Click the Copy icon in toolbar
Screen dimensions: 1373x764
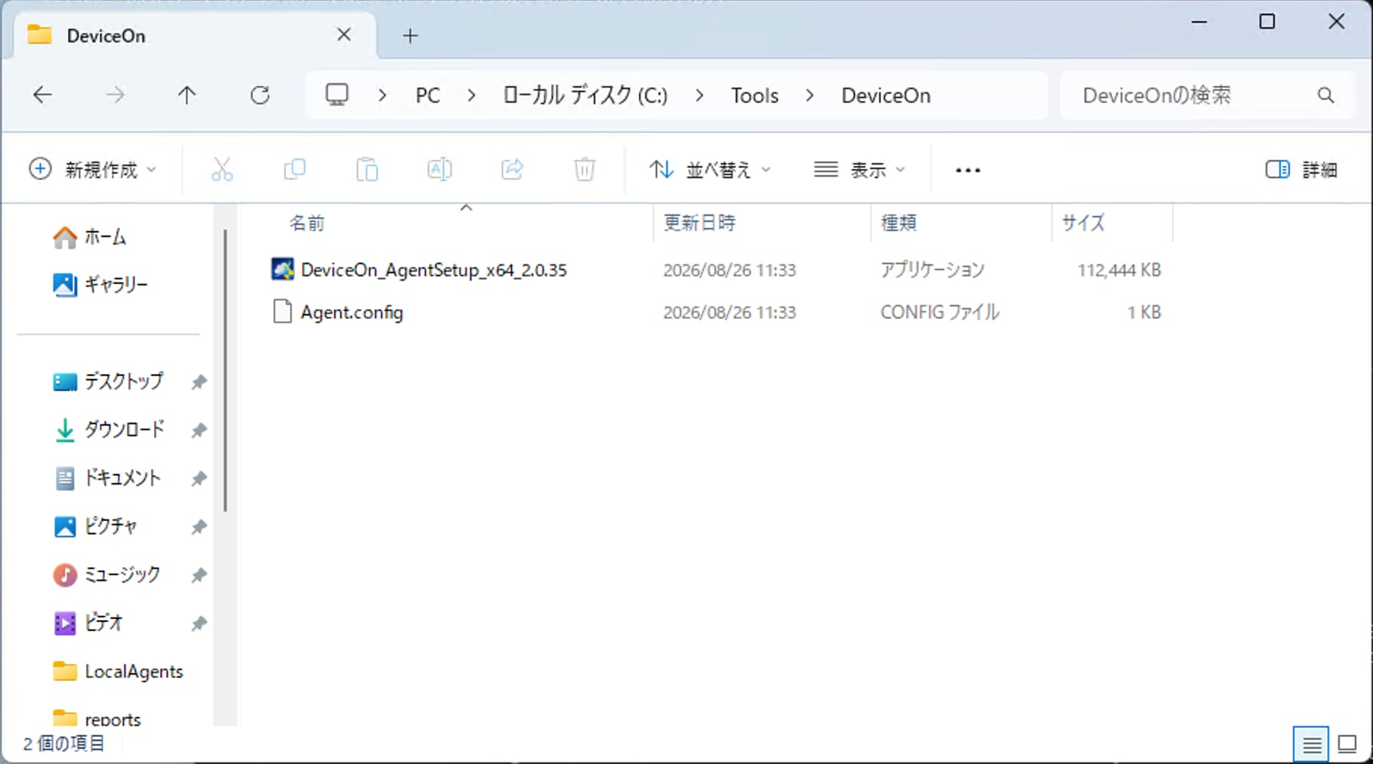click(295, 170)
